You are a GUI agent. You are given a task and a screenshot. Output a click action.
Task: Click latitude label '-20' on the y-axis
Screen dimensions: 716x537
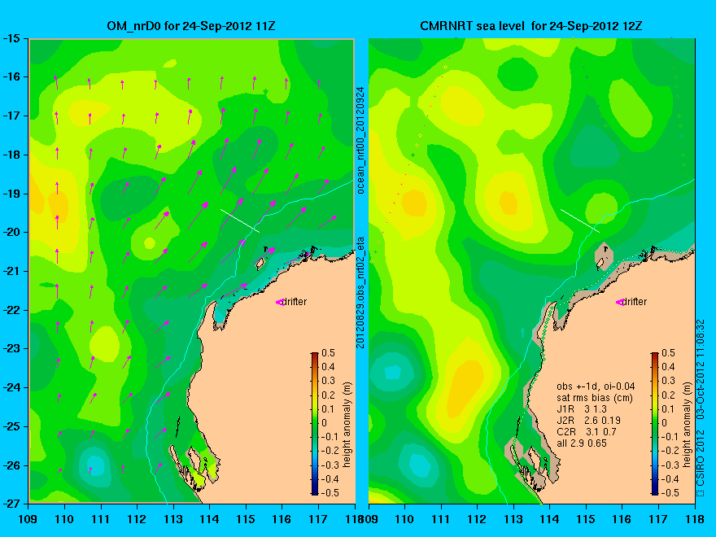(11, 232)
